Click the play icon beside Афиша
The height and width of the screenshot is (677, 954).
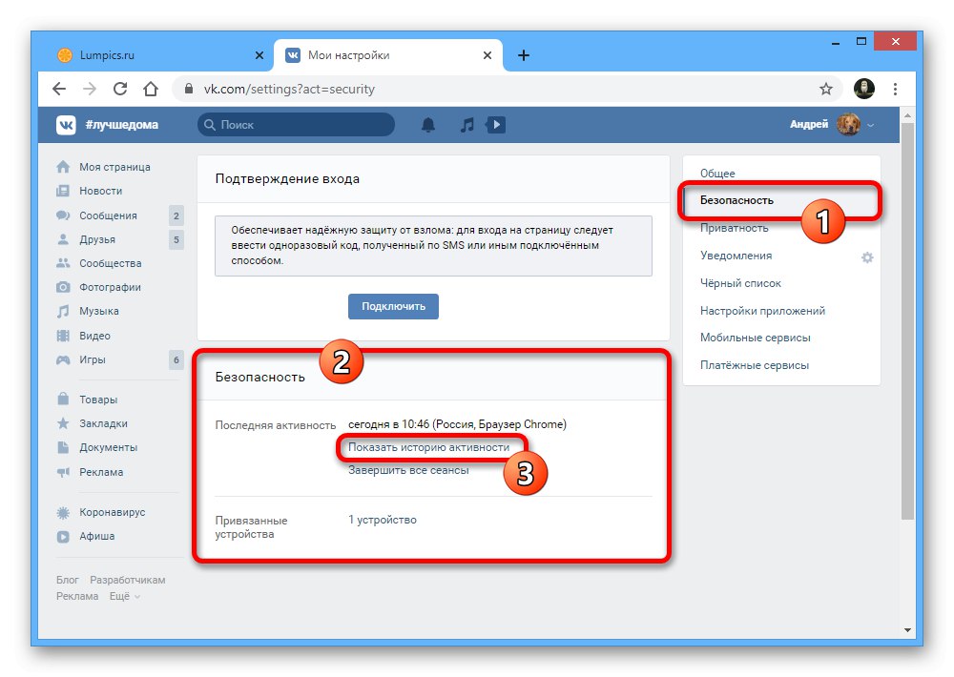pyautogui.click(x=63, y=537)
